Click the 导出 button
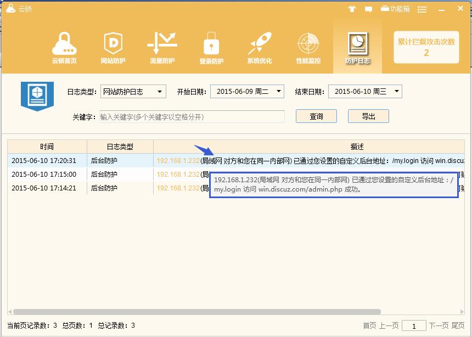The image size is (472, 337). coord(368,116)
